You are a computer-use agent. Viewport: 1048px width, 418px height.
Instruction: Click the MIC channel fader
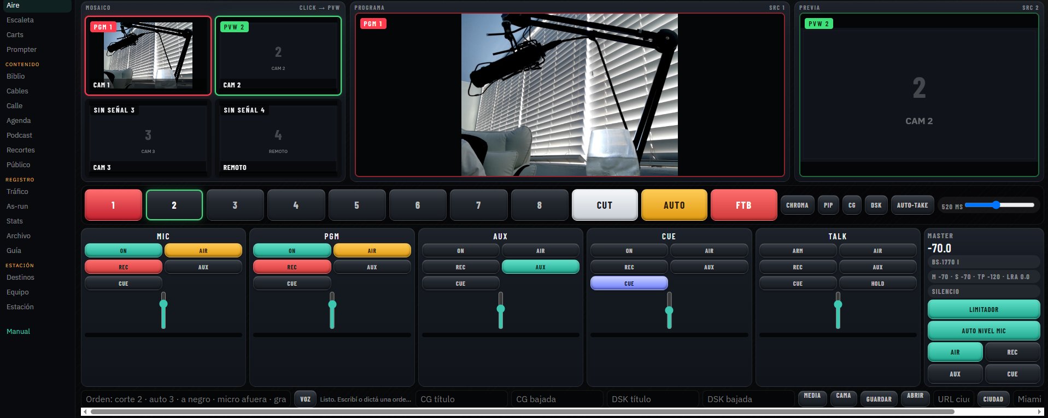[163, 310]
